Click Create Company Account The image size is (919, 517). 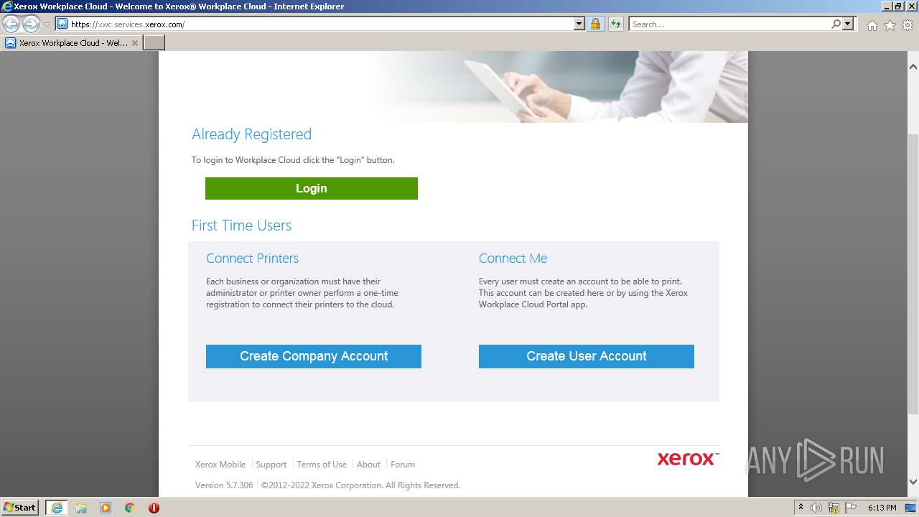pos(314,356)
